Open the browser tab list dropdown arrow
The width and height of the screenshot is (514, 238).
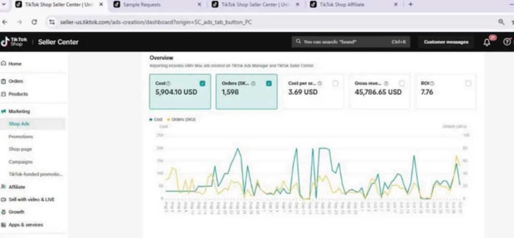pyautogui.click(x=4, y=4)
